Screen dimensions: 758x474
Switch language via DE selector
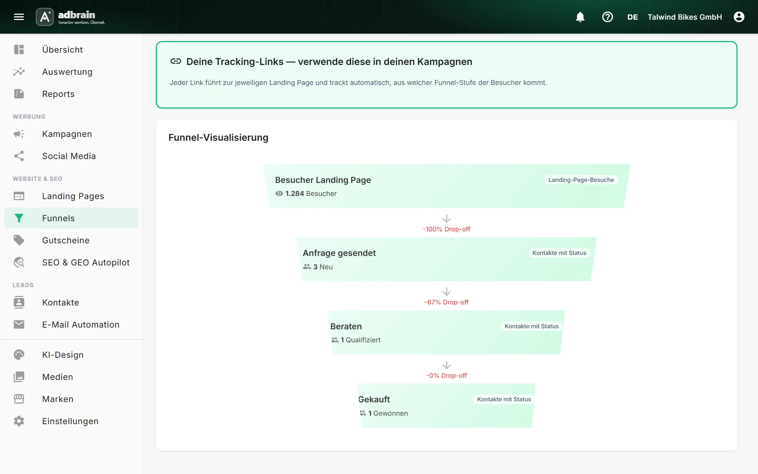[632, 17]
